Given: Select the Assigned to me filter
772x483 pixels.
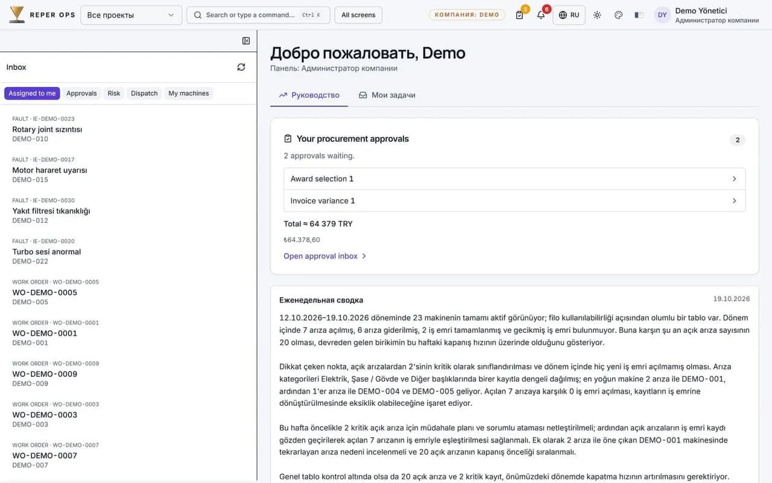Looking at the screenshot, I should pyautogui.click(x=32, y=93).
